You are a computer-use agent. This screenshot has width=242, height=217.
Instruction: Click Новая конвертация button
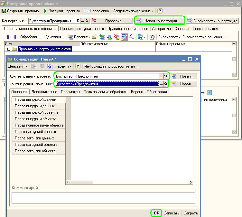point(159,21)
